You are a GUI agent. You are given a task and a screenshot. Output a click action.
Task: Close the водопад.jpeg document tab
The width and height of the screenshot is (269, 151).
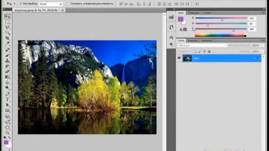click(63, 10)
